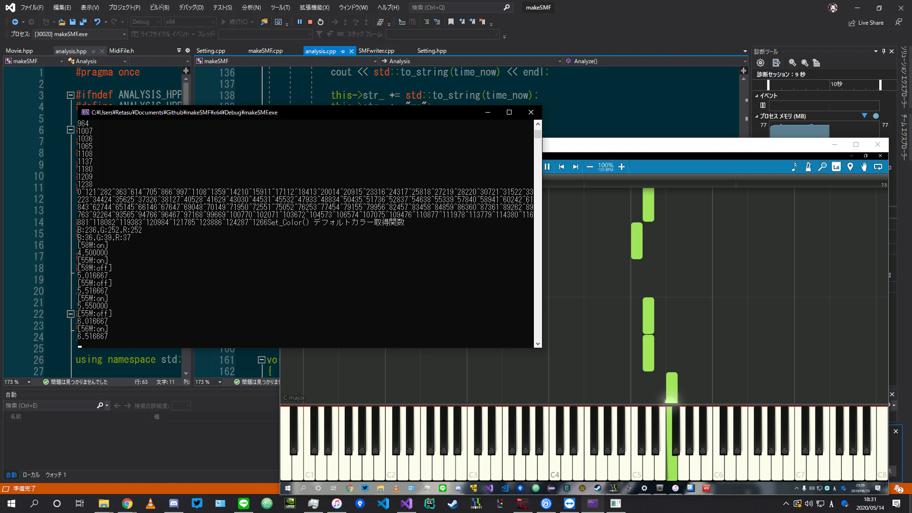Select the hand tool in the player toolbar

(x=864, y=167)
